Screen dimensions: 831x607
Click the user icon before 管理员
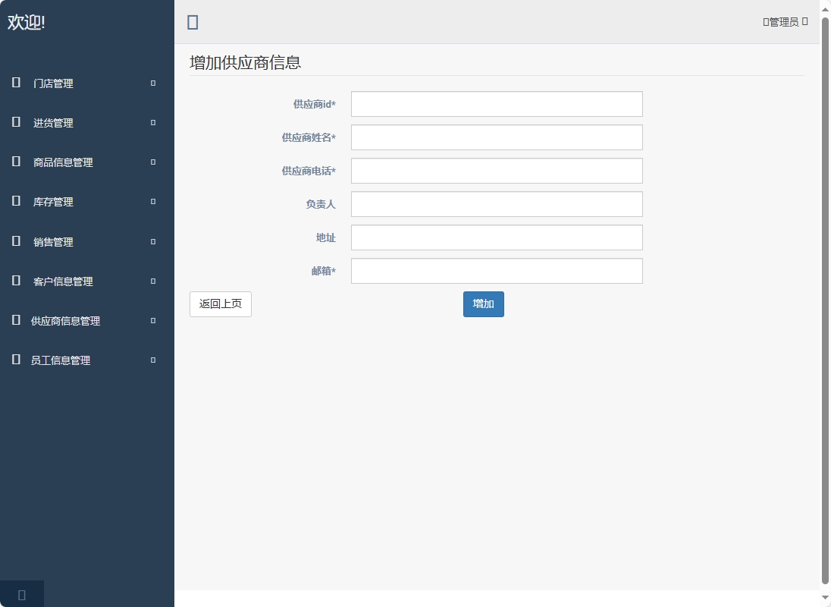(x=766, y=22)
